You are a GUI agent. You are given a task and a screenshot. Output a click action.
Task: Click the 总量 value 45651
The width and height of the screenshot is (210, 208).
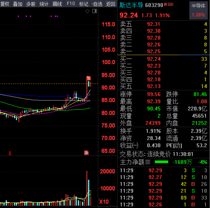click(199, 116)
